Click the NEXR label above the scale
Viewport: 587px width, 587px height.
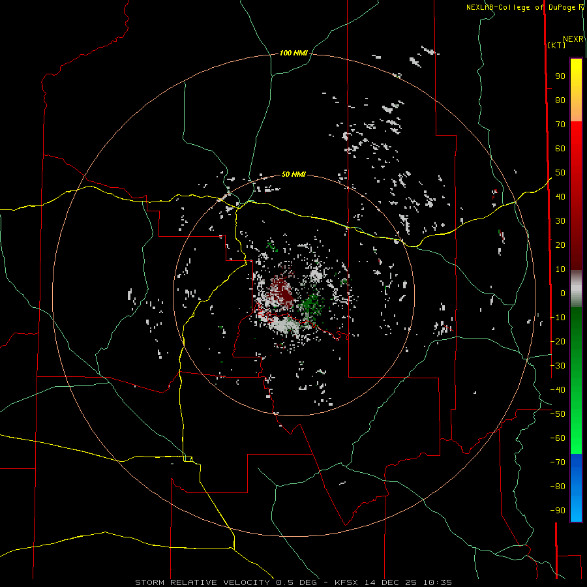point(573,39)
